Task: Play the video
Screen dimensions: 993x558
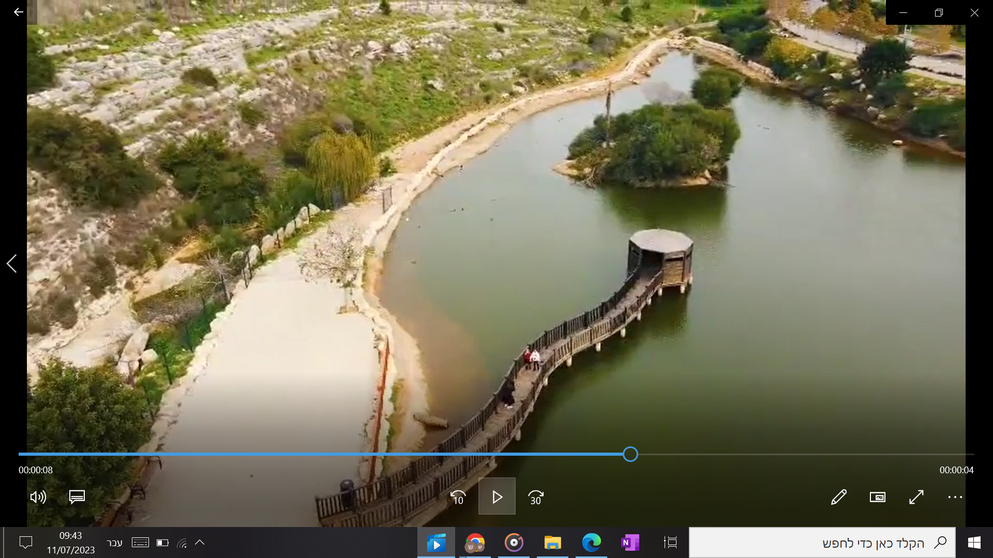Action: point(497,497)
